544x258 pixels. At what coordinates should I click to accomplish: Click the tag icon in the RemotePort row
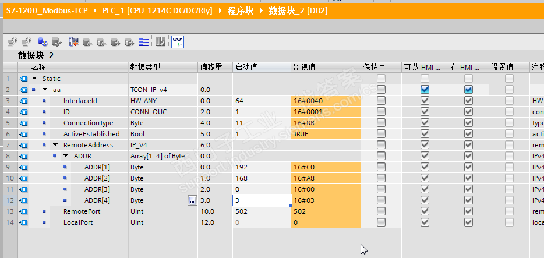23,211
